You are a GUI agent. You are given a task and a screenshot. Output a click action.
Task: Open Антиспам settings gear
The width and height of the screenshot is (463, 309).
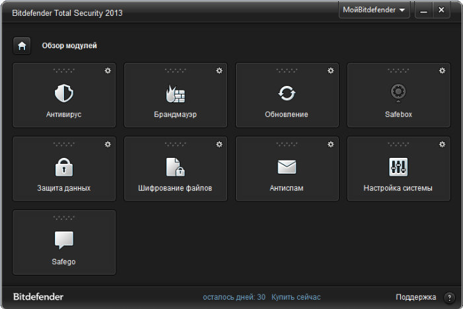(331, 145)
